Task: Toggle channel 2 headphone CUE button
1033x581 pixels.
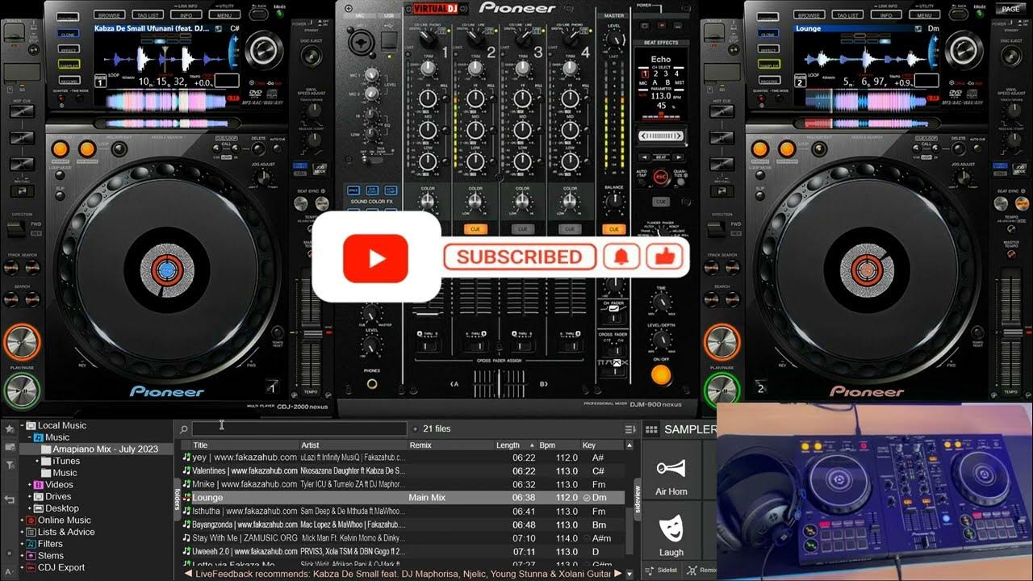Action: coord(475,229)
